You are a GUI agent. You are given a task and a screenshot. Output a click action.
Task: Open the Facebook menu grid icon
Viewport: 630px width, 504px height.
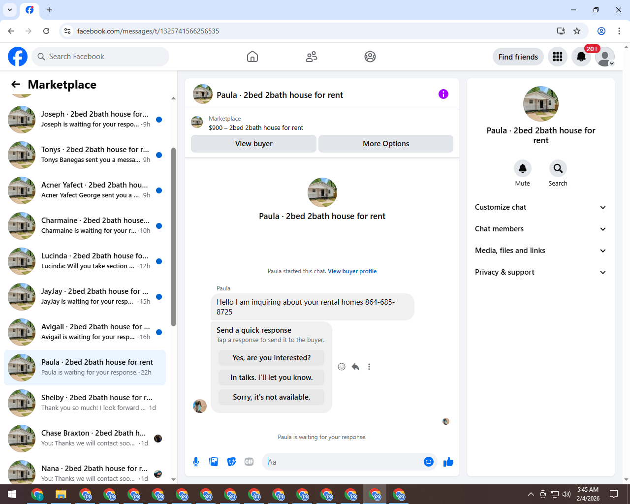[x=558, y=57]
